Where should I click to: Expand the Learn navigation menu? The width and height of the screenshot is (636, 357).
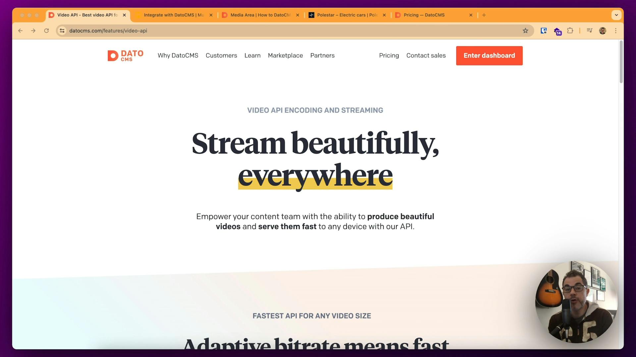click(x=252, y=55)
